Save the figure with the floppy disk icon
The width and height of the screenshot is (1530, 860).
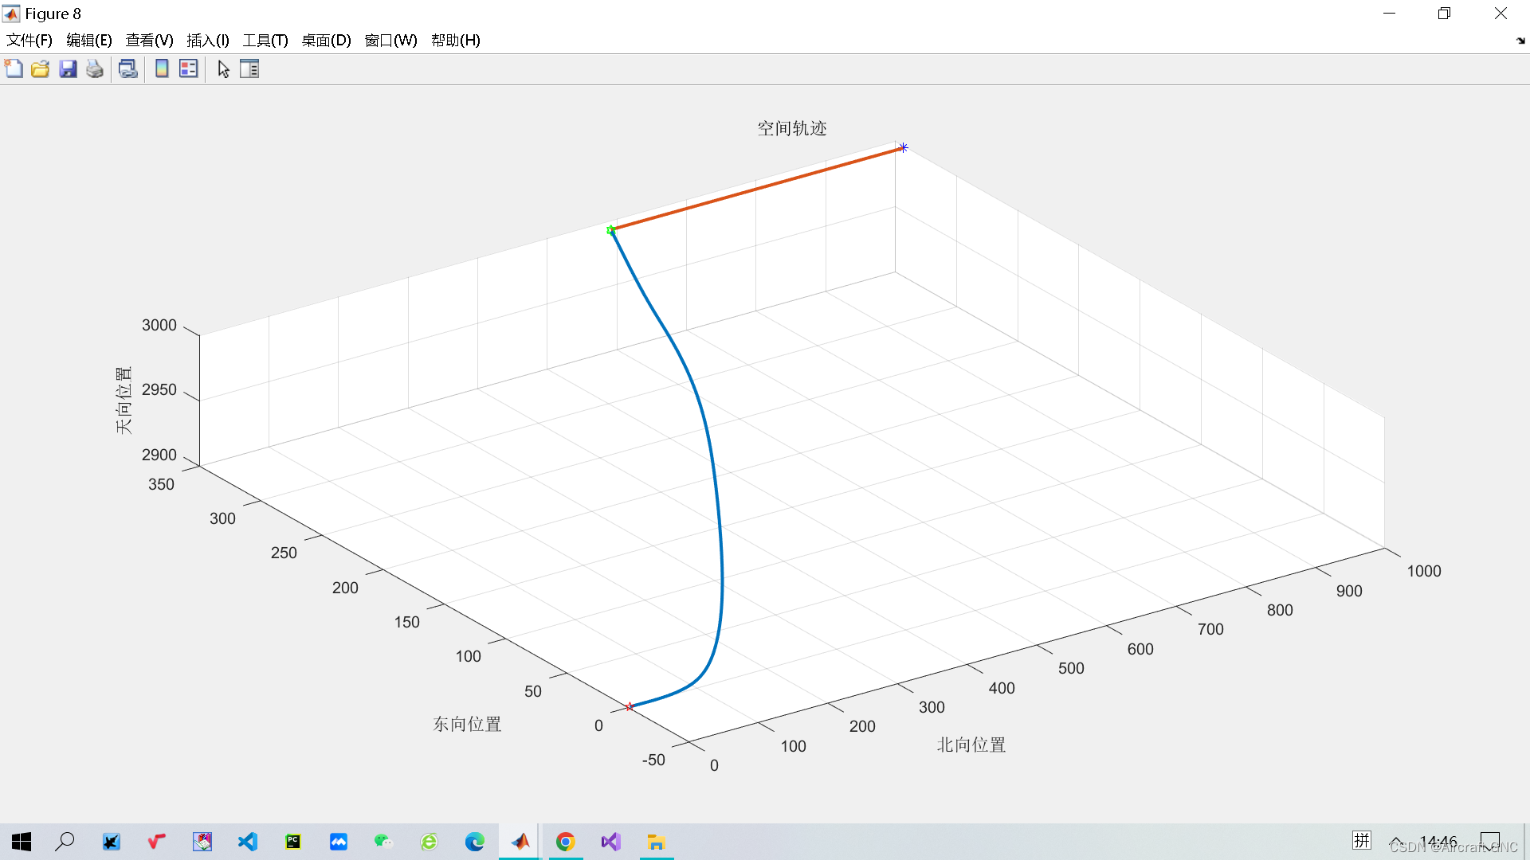tap(68, 69)
